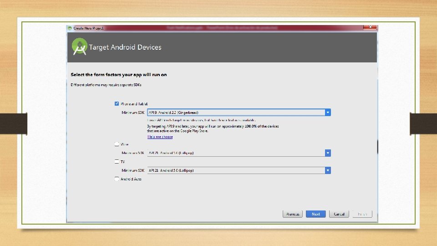Open the Help me choose link

click(160, 137)
